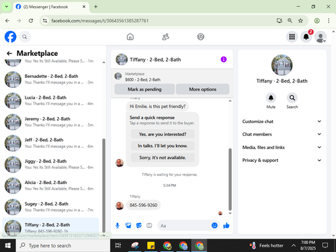This screenshot has width=336, height=252.
Task: Send a voice clip microphone icon
Action: [118, 226]
